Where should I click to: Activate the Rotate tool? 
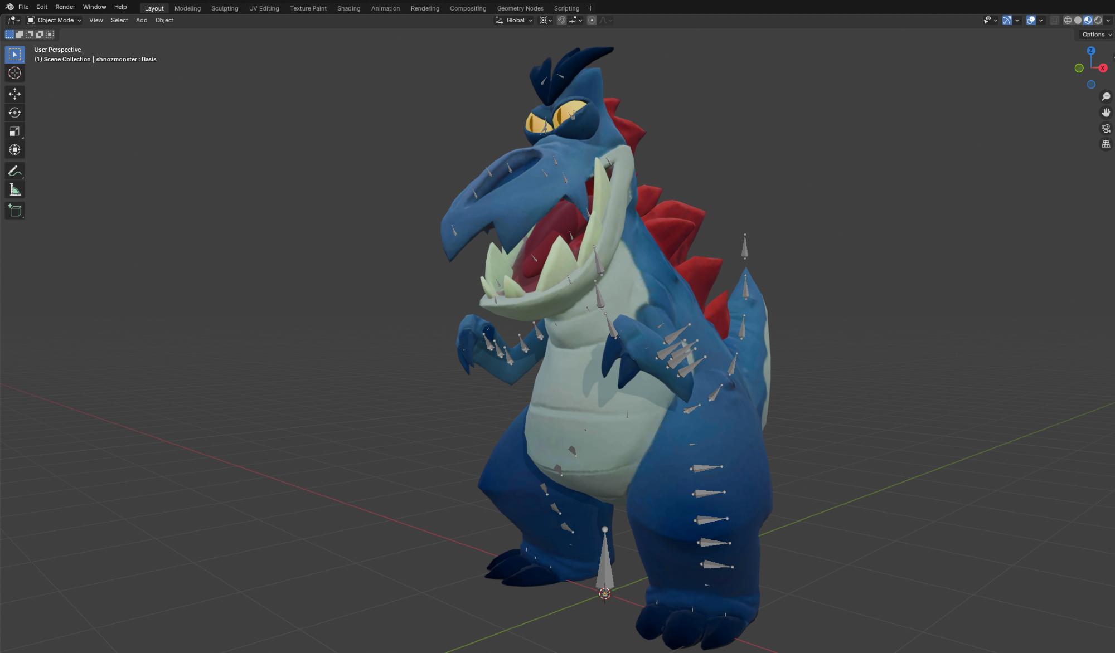pos(15,113)
